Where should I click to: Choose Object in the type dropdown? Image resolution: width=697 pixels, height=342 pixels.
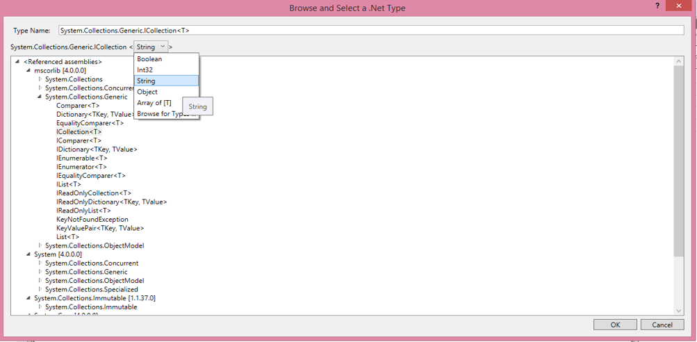[147, 92]
